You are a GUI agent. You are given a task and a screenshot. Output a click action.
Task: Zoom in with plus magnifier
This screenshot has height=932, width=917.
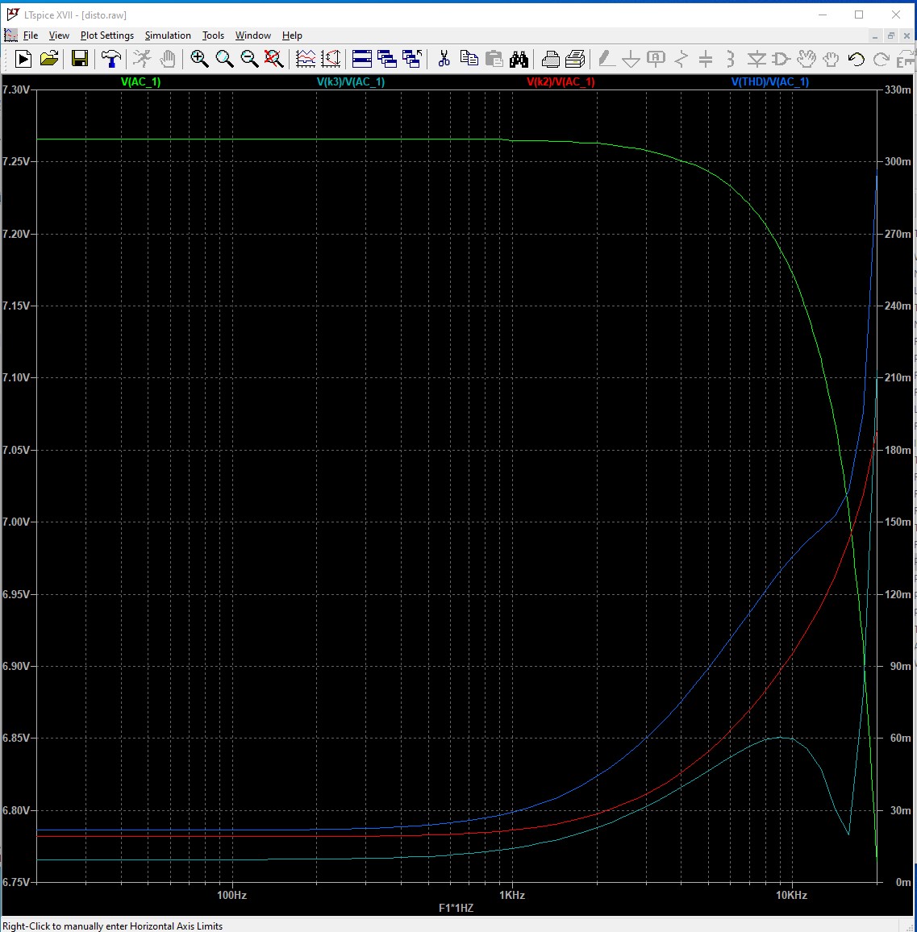(199, 58)
